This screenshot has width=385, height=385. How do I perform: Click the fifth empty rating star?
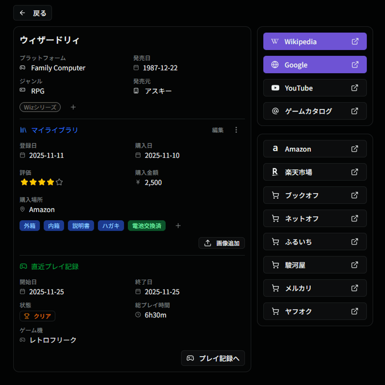coord(59,182)
